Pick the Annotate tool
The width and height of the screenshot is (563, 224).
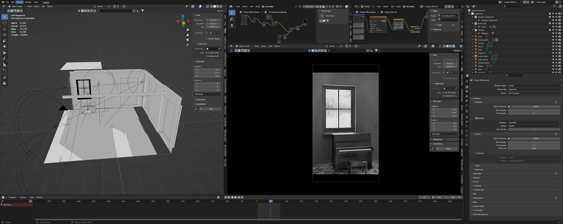tap(4, 59)
